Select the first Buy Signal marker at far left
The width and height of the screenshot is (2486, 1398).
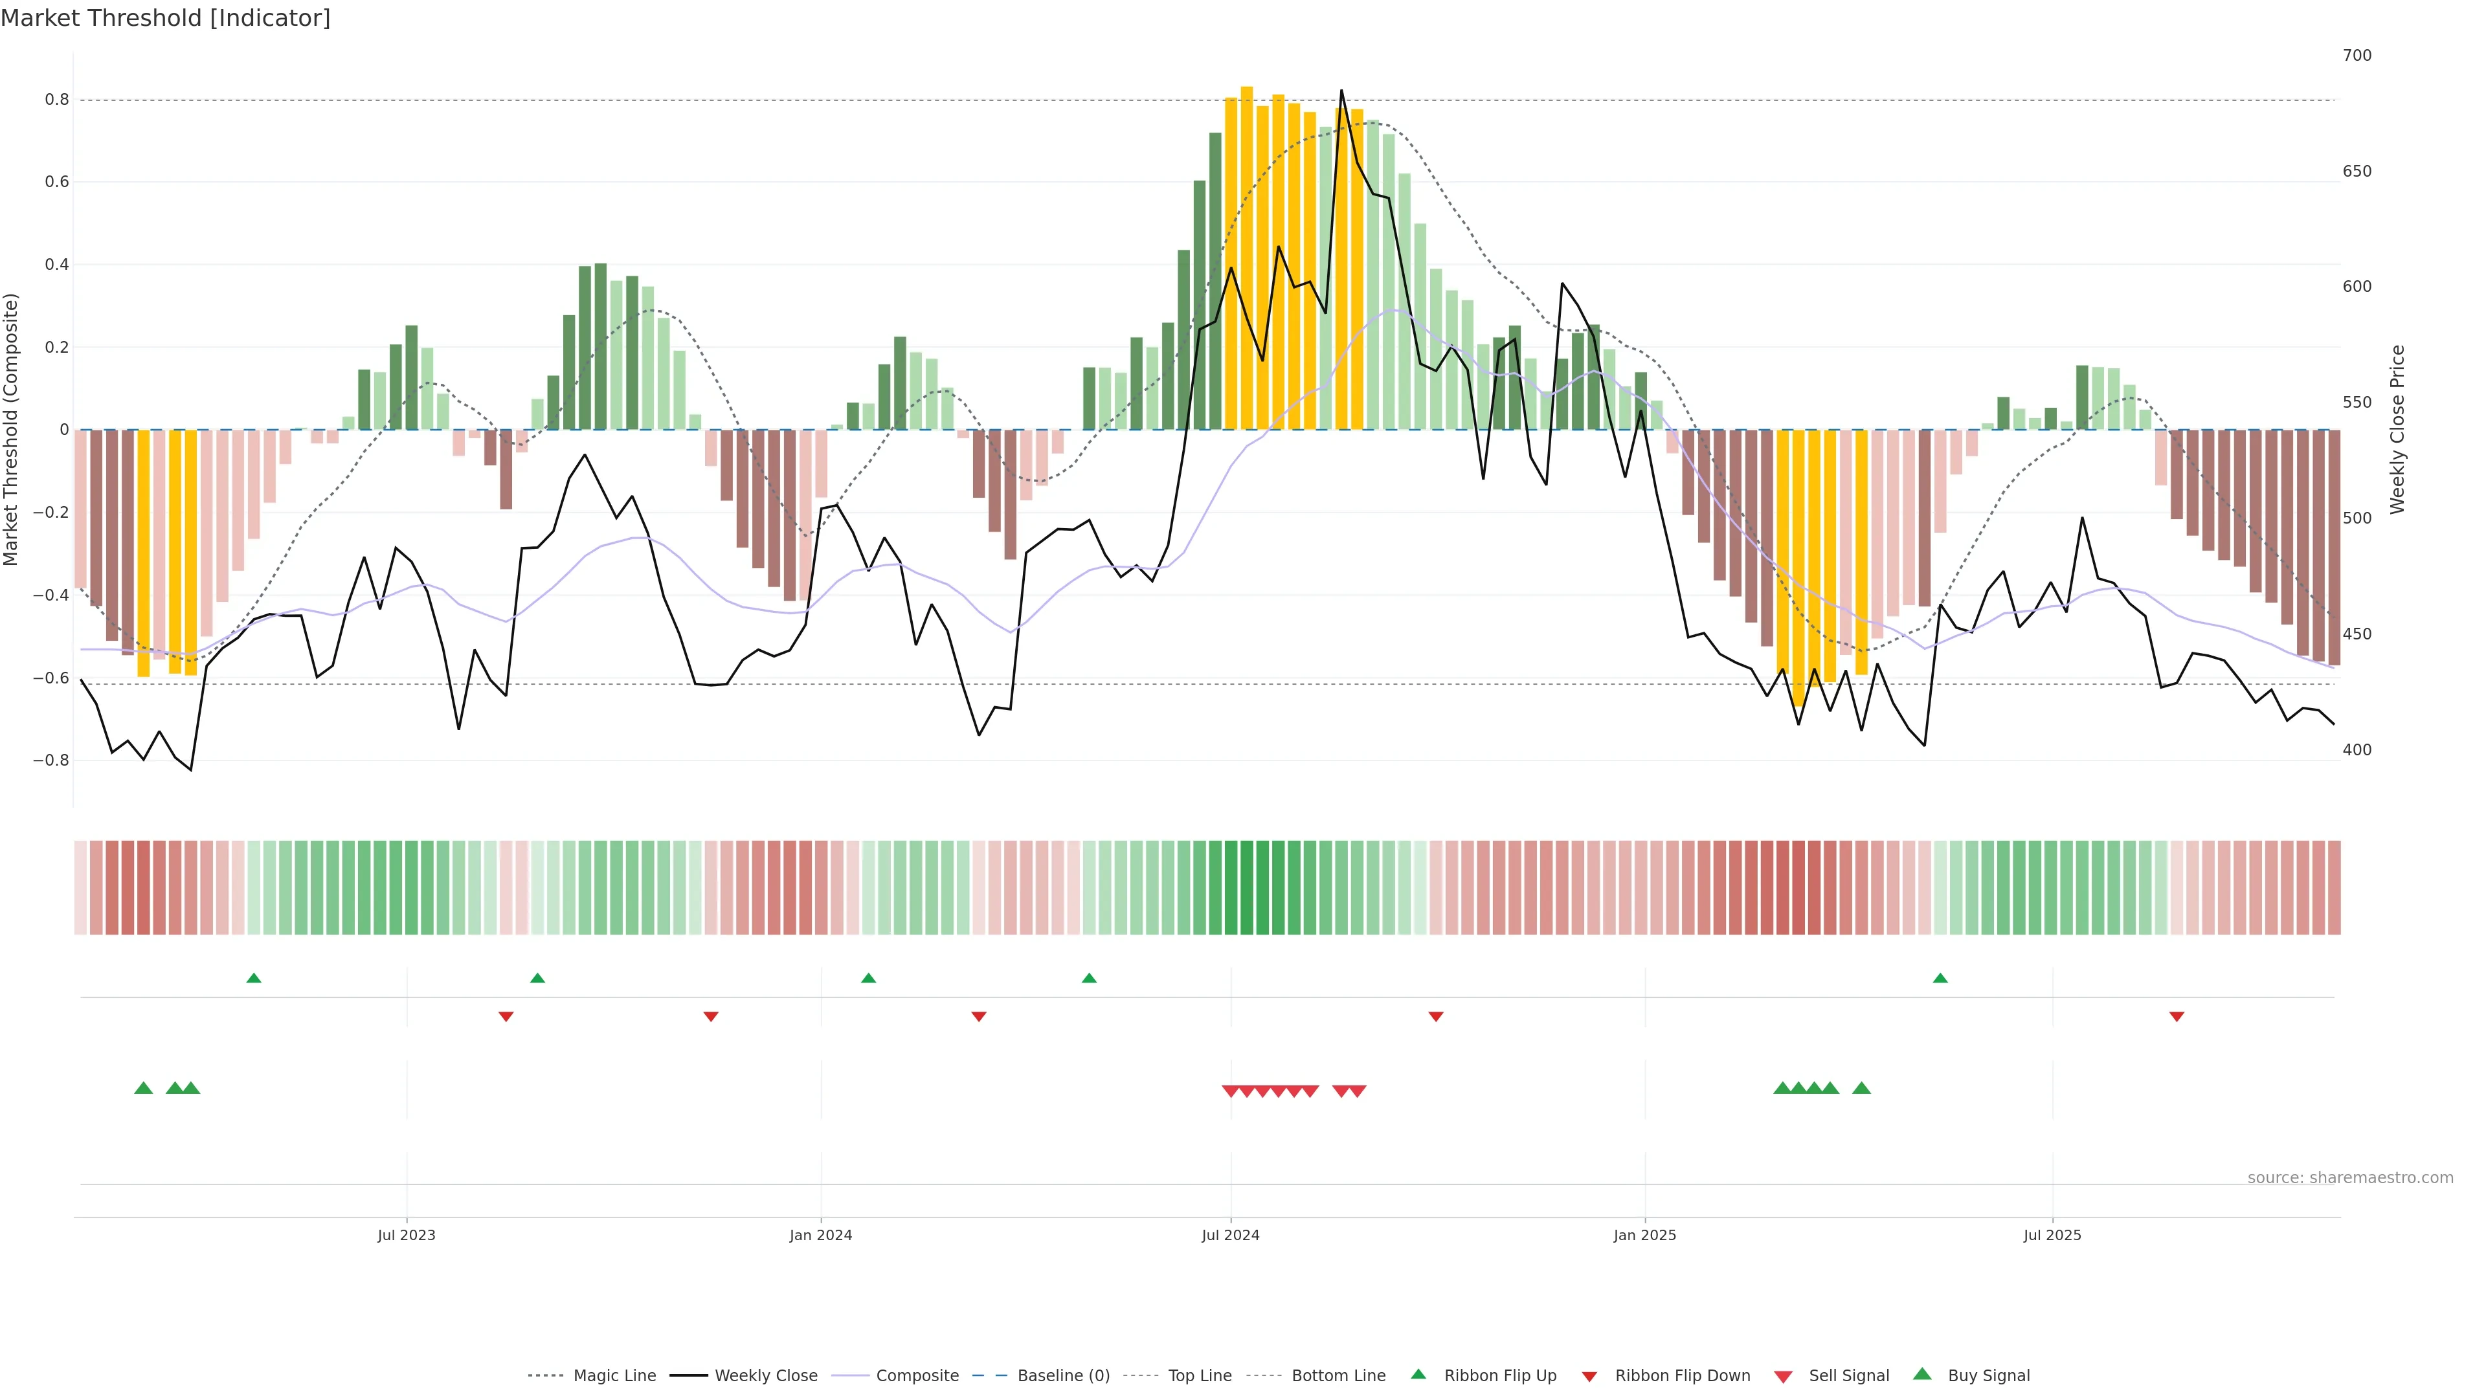[144, 1088]
